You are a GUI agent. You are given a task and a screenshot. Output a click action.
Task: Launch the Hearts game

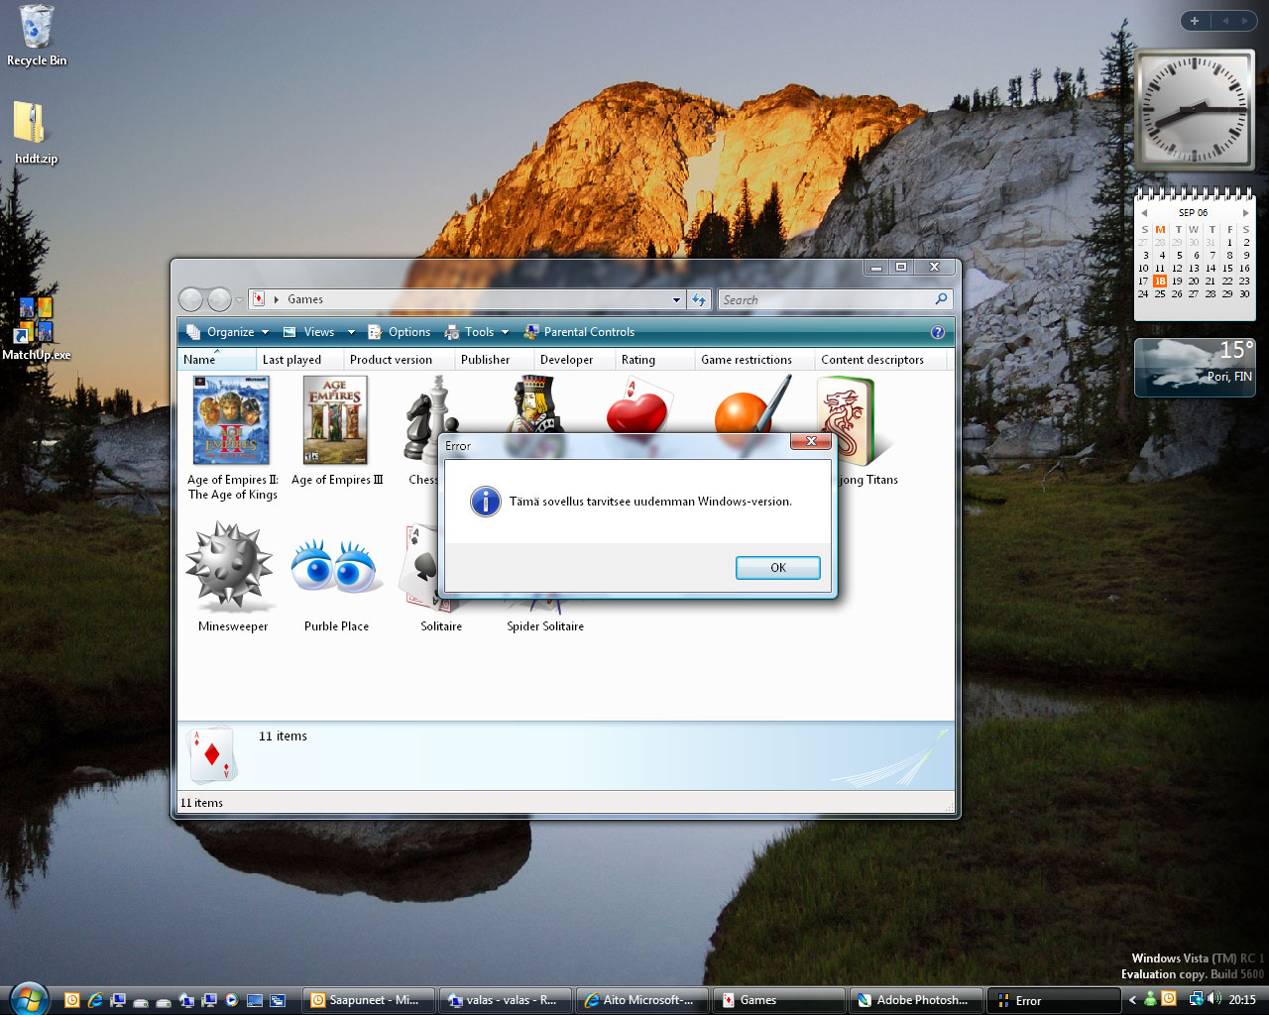pos(639,411)
